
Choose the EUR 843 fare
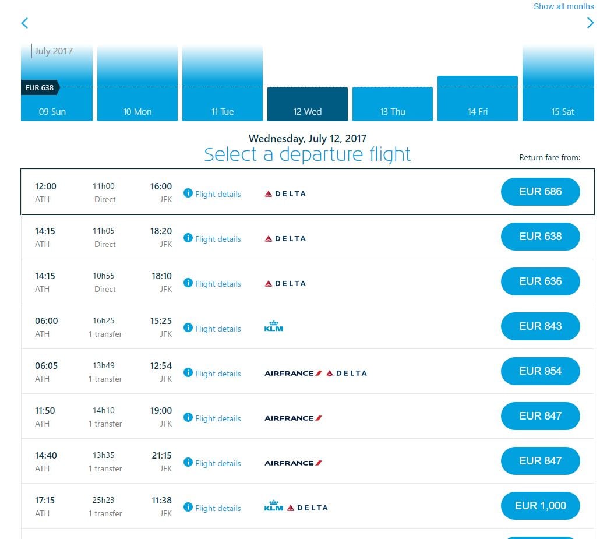pos(541,326)
